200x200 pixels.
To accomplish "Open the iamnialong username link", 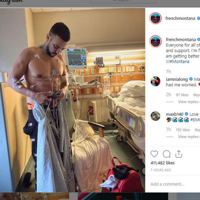I will pos(177,79).
